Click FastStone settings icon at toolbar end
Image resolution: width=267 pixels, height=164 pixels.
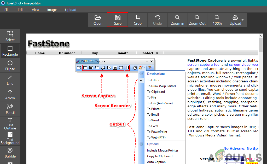pyautogui.click(x=150, y=68)
